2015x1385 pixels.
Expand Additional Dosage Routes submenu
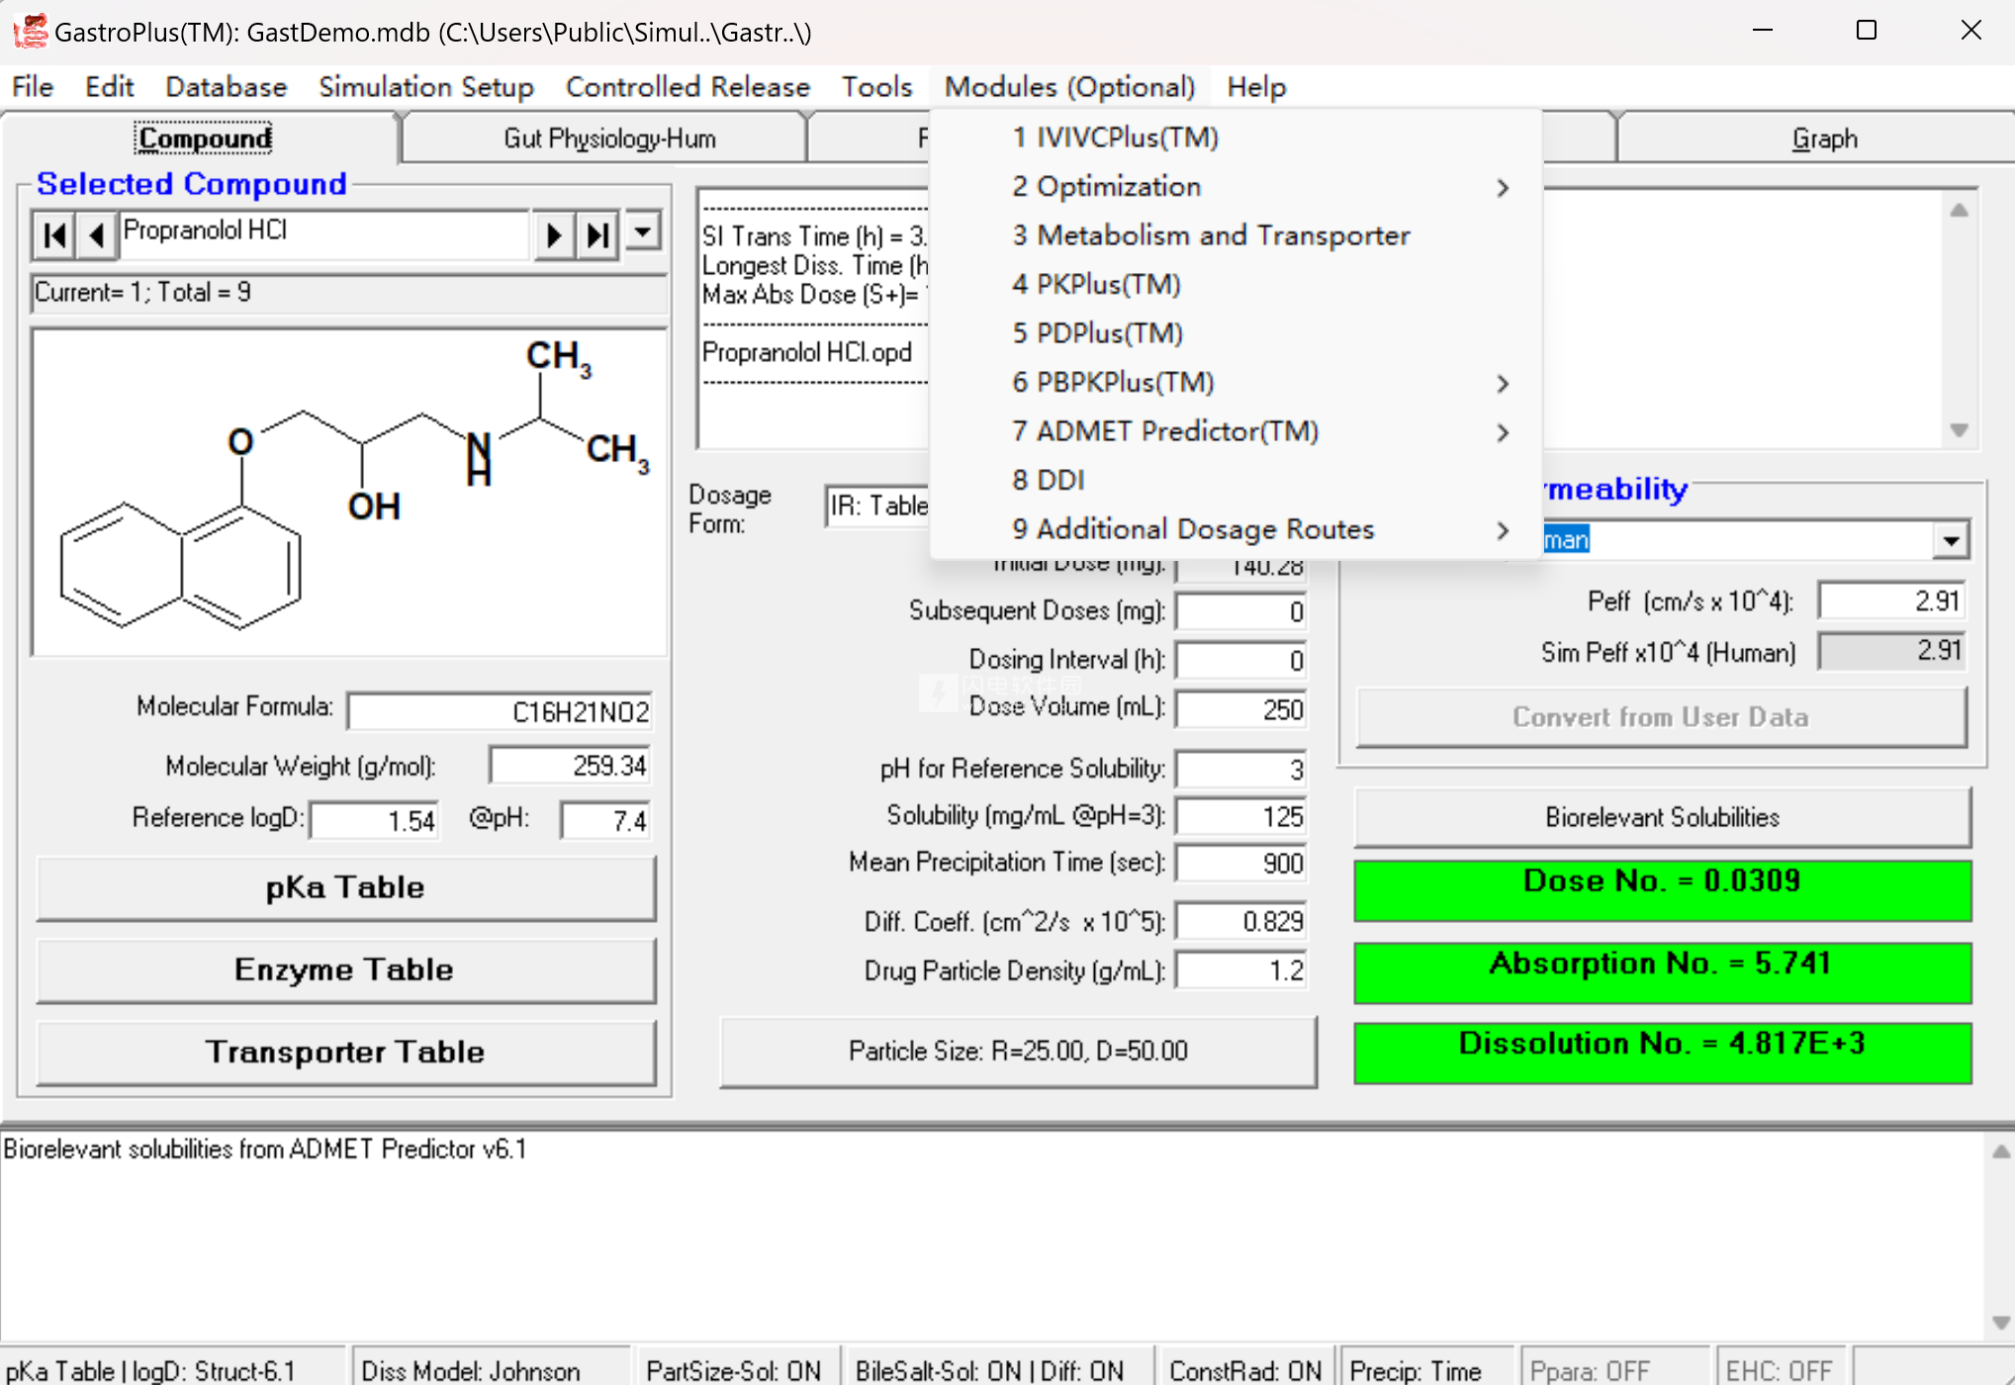1235,529
